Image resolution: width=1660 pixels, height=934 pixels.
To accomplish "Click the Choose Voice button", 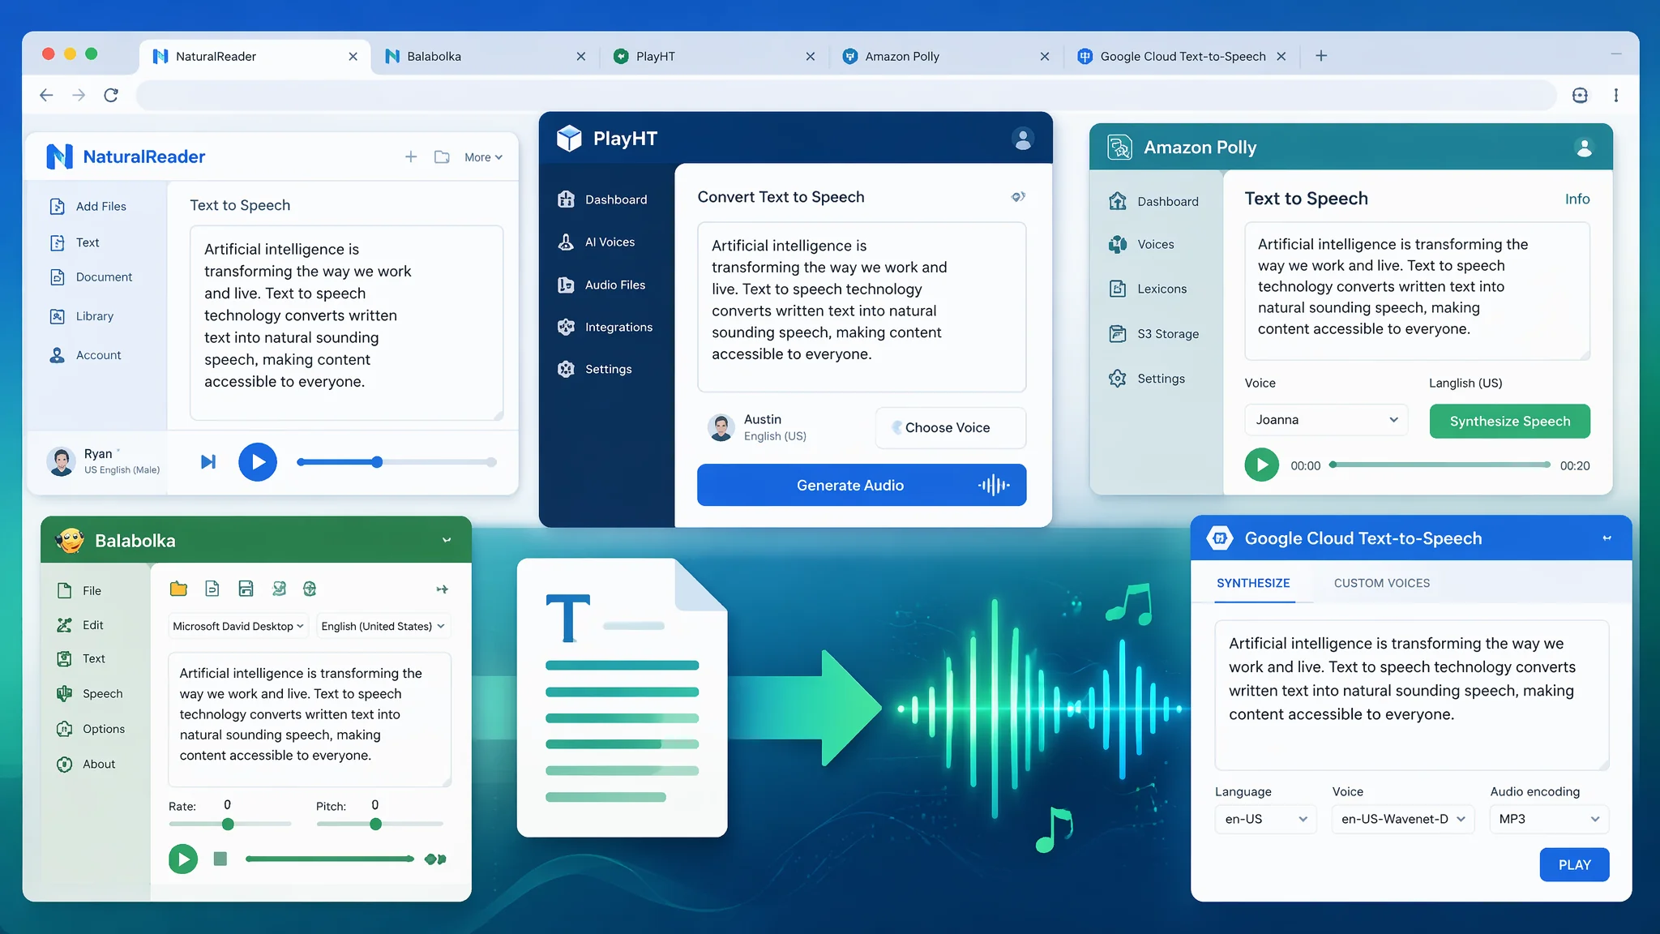I will (x=951, y=427).
